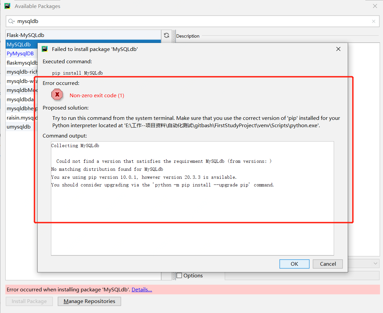Click the Install Package button
The height and width of the screenshot is (313, 383).
click(29, 301)
